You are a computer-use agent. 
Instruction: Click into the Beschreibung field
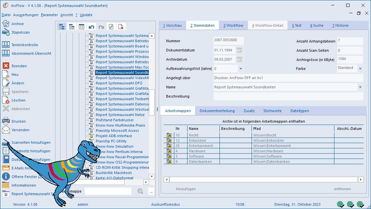click(x=288, y=97)
